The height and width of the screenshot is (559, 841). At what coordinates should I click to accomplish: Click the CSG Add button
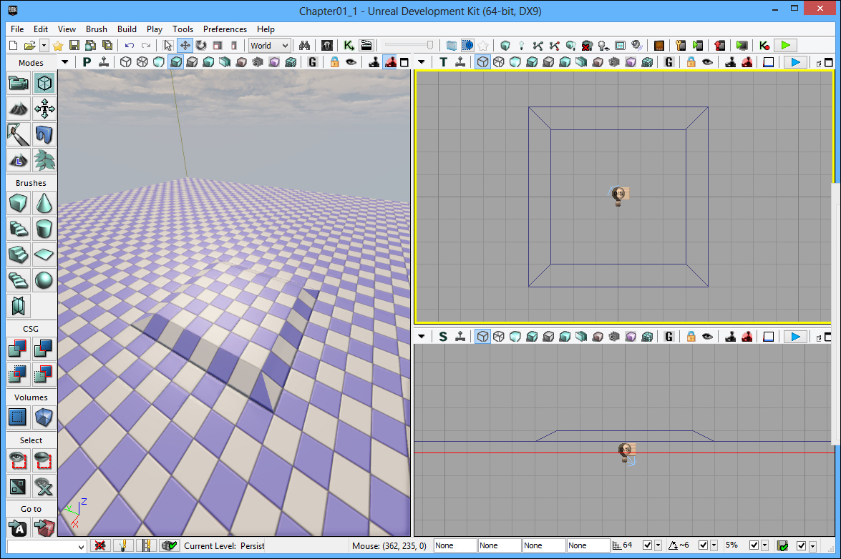pyautogui.click(x=19, y=348)
